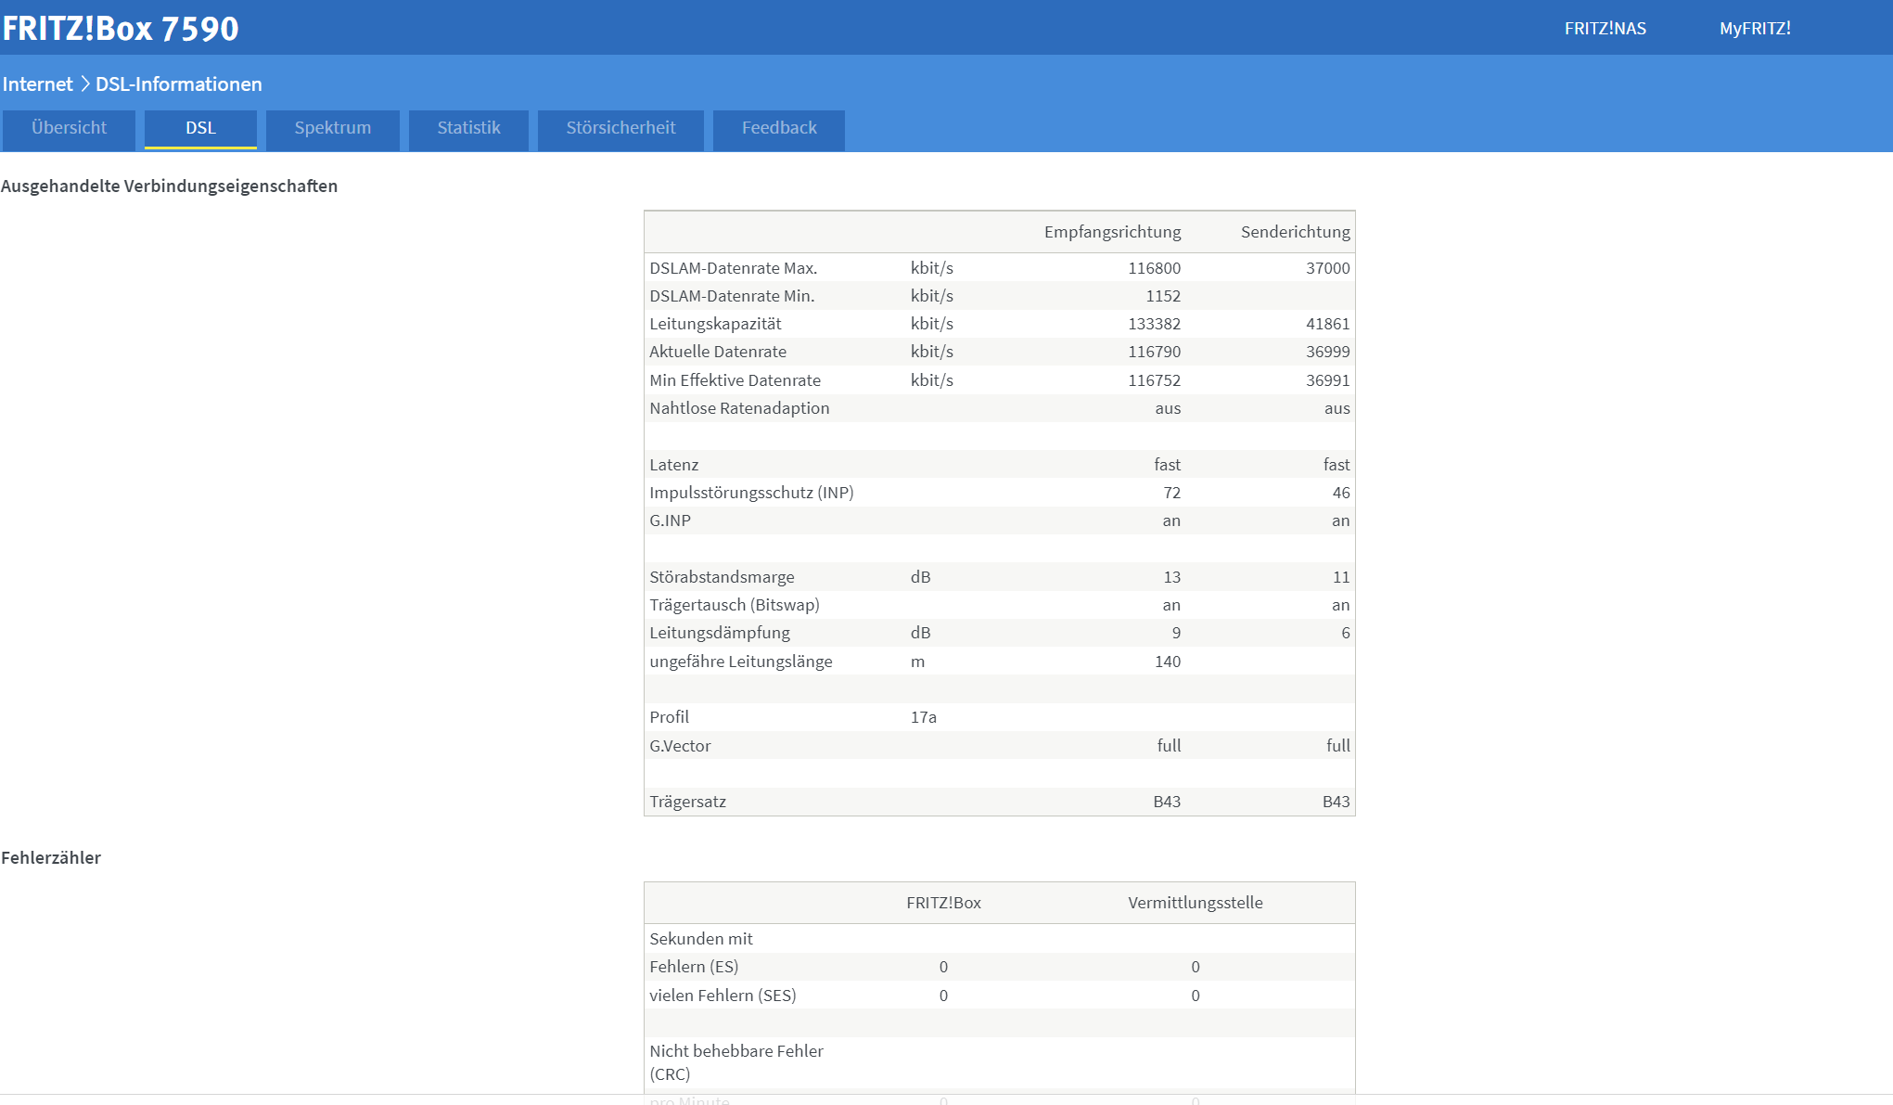Select the DSL tab
This screenshot has height=1105, width=1893.
coord(200,128)
